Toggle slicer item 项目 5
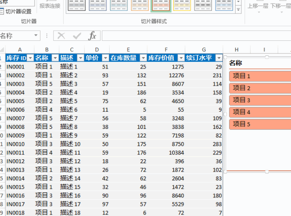 (x=259, y=124)
